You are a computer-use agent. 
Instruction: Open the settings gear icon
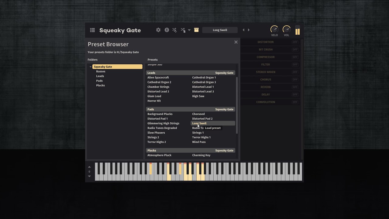tap(158, 30)
